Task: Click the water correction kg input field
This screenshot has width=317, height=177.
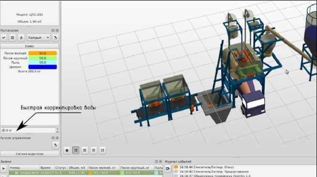Action: (28, 130)
